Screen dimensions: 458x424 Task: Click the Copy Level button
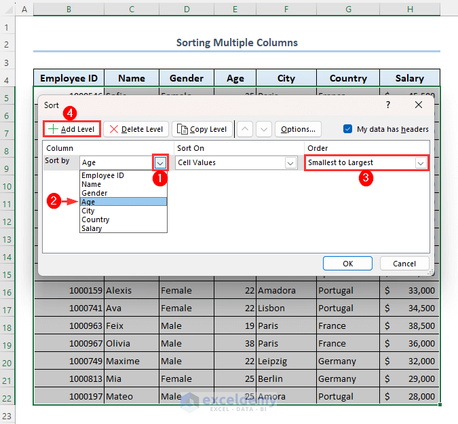[202, 129]
